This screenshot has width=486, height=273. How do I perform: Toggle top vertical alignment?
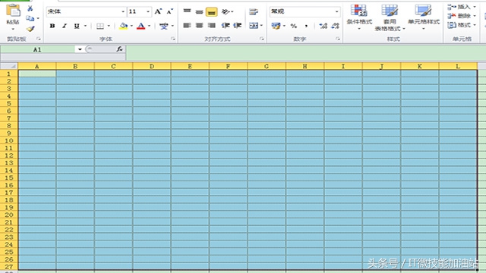pyautogui.click(x=187, y=12)
